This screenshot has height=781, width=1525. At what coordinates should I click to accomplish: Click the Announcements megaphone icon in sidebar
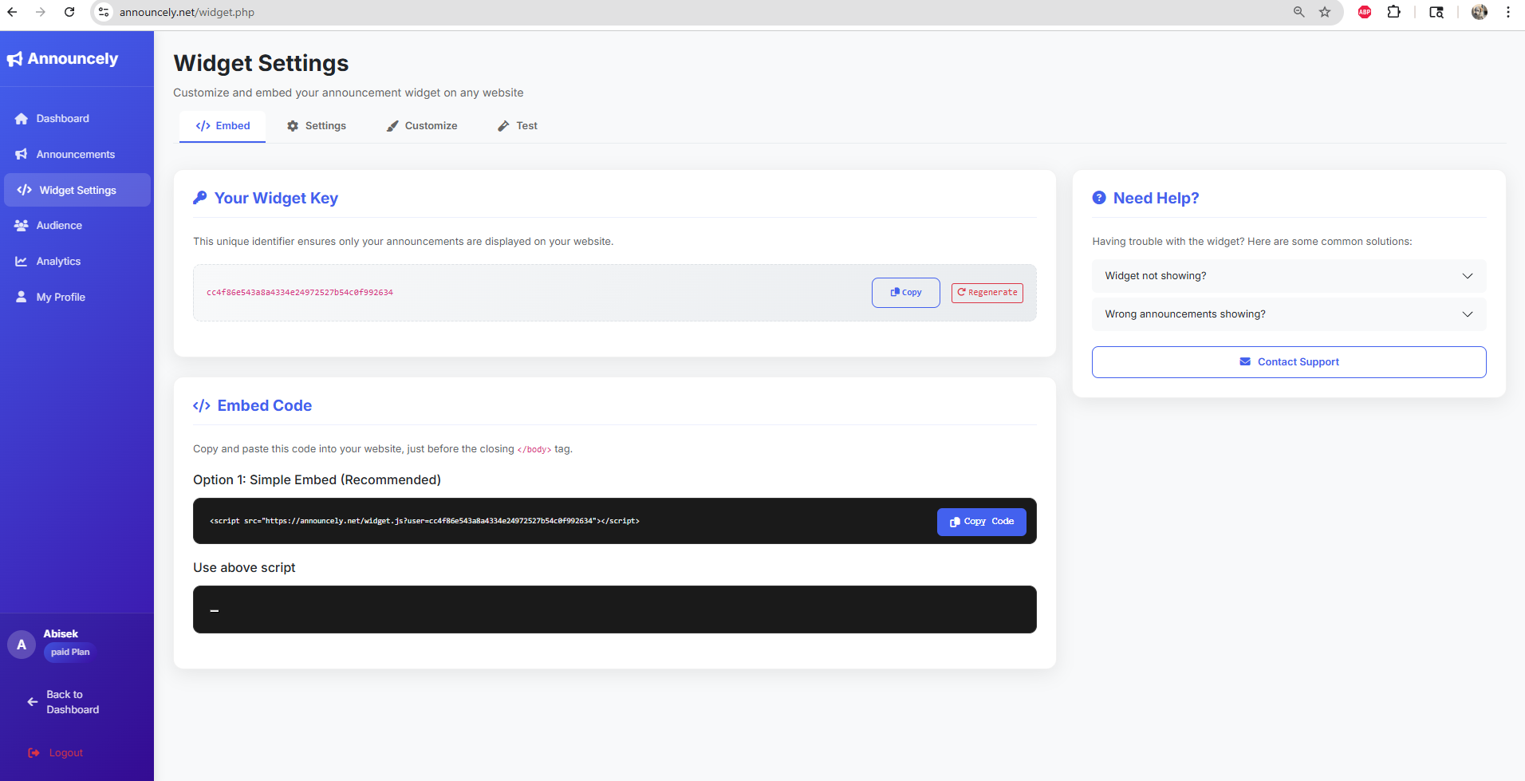(22, 154)
